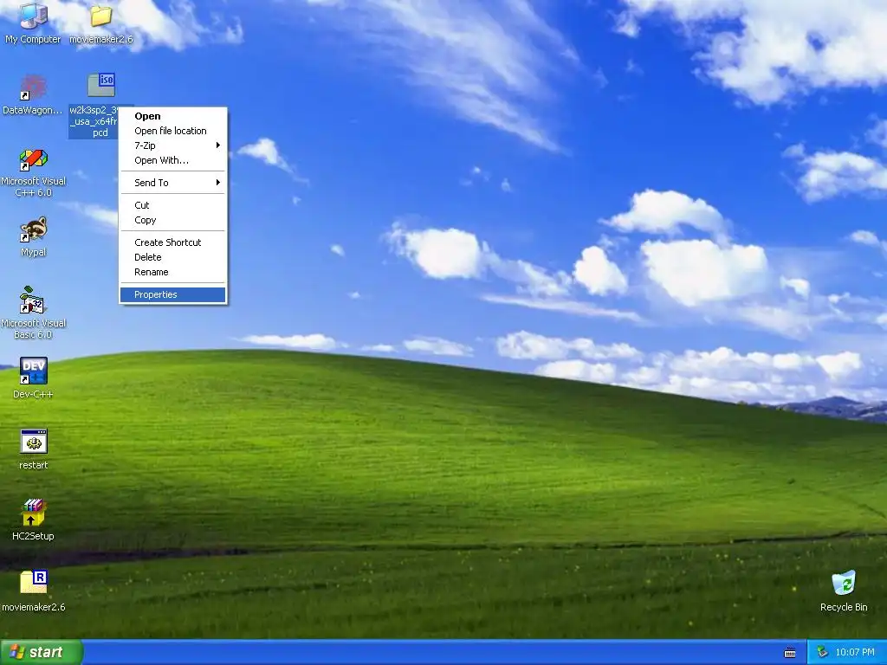Choose Create Shortcut in the menu
Image resolution: width=887 pixels, height=665 pixels.
[x=172, y=242]
